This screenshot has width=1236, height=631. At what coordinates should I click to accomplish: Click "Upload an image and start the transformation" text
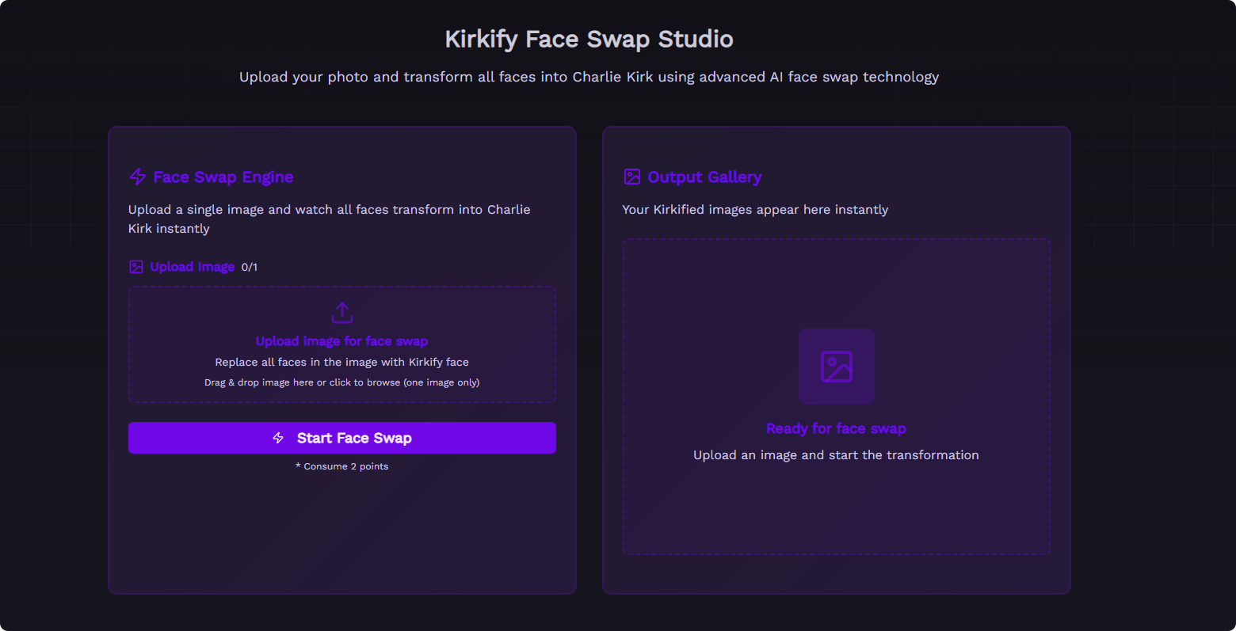[836, 454]
